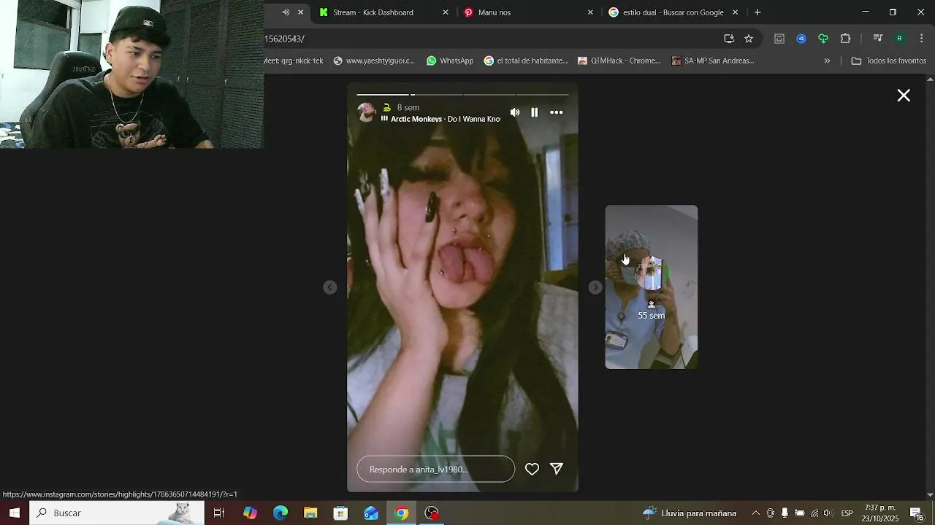
Task: Open the Todos los favoritos folder
Action: (889, 61)
